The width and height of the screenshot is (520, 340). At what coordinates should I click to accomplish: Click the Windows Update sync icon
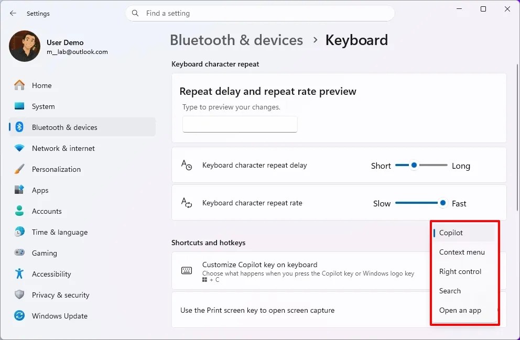pyautogui.click(x=19, y=315)
